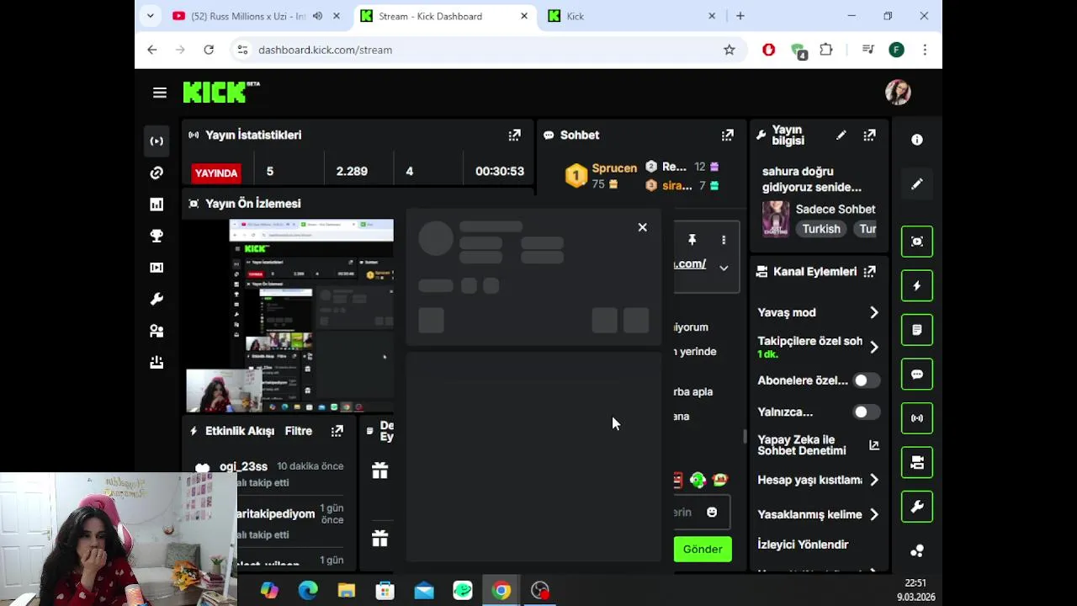Expand the Hesap yaşı kısıtlaması options

coord(874,480)
